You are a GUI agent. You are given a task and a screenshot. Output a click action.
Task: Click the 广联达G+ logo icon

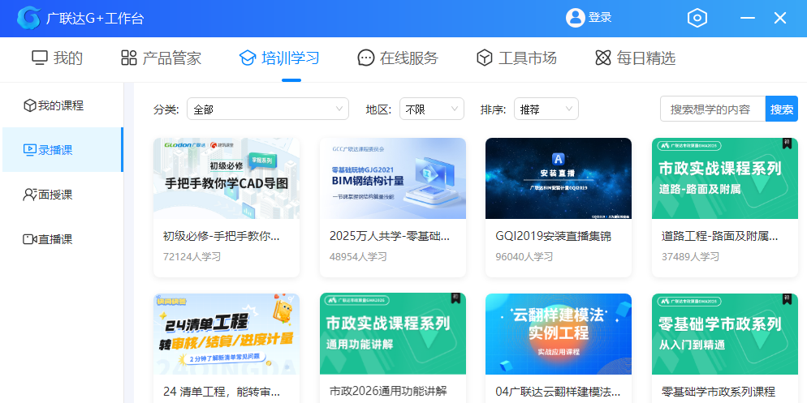(29, 18)
